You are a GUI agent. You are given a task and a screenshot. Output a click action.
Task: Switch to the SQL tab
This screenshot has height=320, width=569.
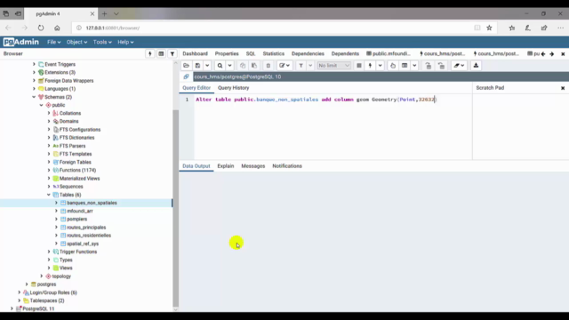[251, 53]
